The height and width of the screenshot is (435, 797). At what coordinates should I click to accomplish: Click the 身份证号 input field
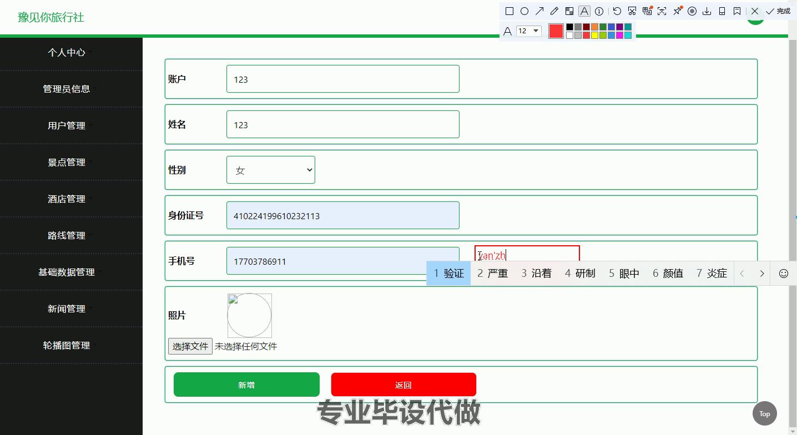tap(343, 215)
